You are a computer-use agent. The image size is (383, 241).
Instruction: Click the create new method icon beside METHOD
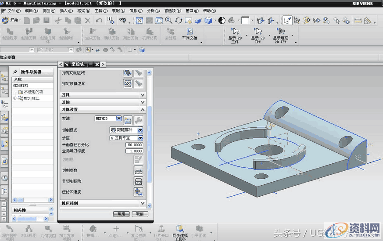[x=128, y=119]
